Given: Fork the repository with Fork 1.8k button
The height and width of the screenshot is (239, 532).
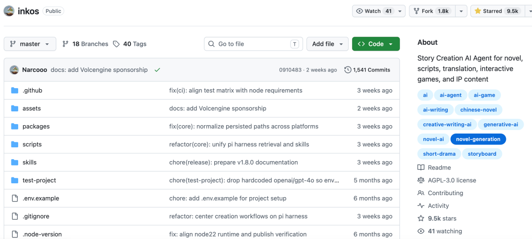Looking at the screenshot, I should coord(432,11).
